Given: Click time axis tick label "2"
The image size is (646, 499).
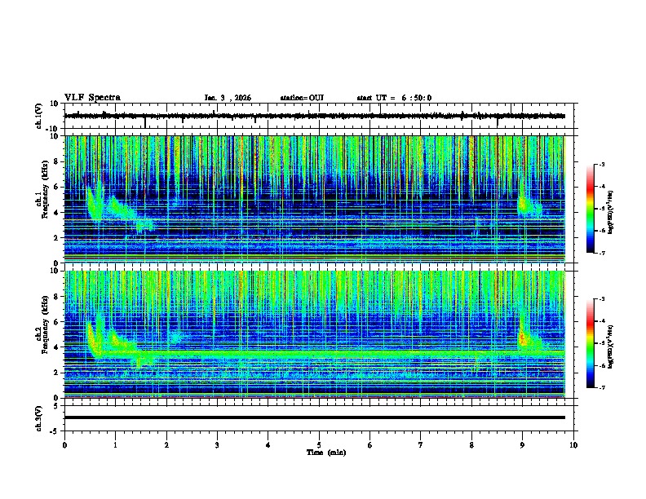Looking at the screenshot, I should point(166,444).
